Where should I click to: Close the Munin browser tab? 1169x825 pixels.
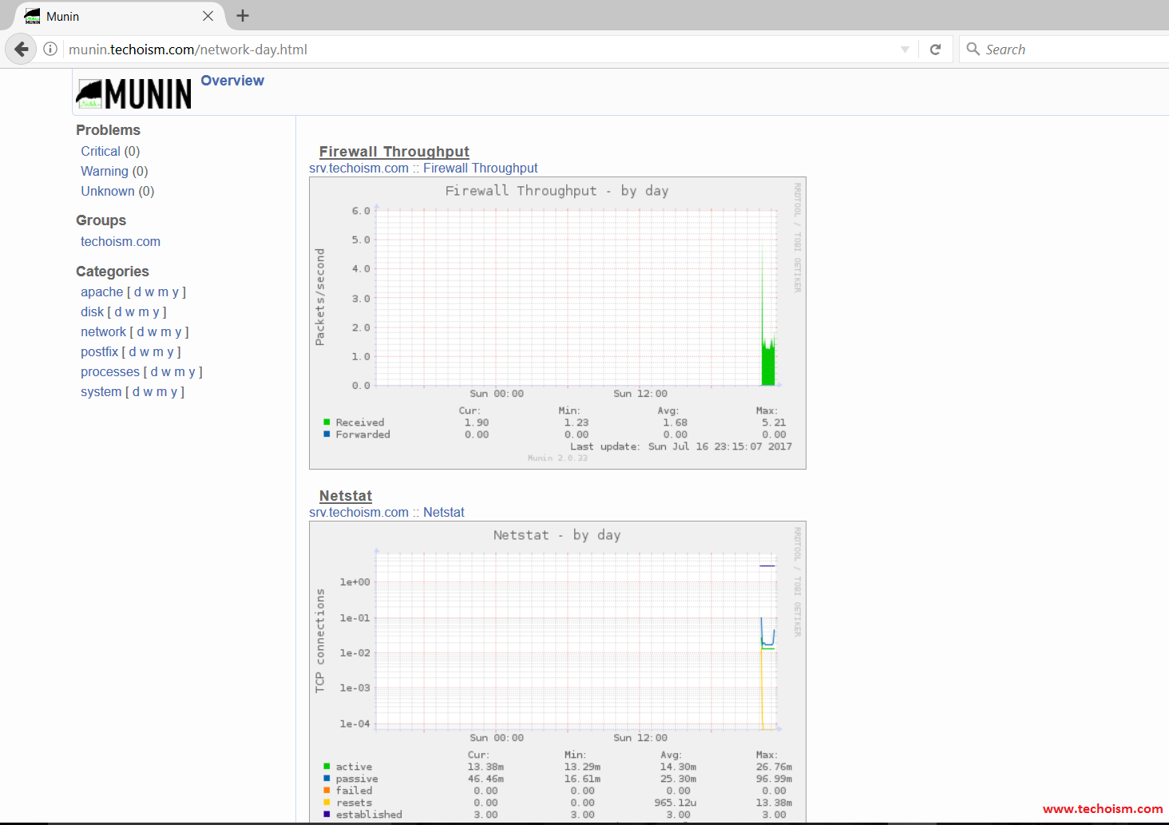point(208,16)
